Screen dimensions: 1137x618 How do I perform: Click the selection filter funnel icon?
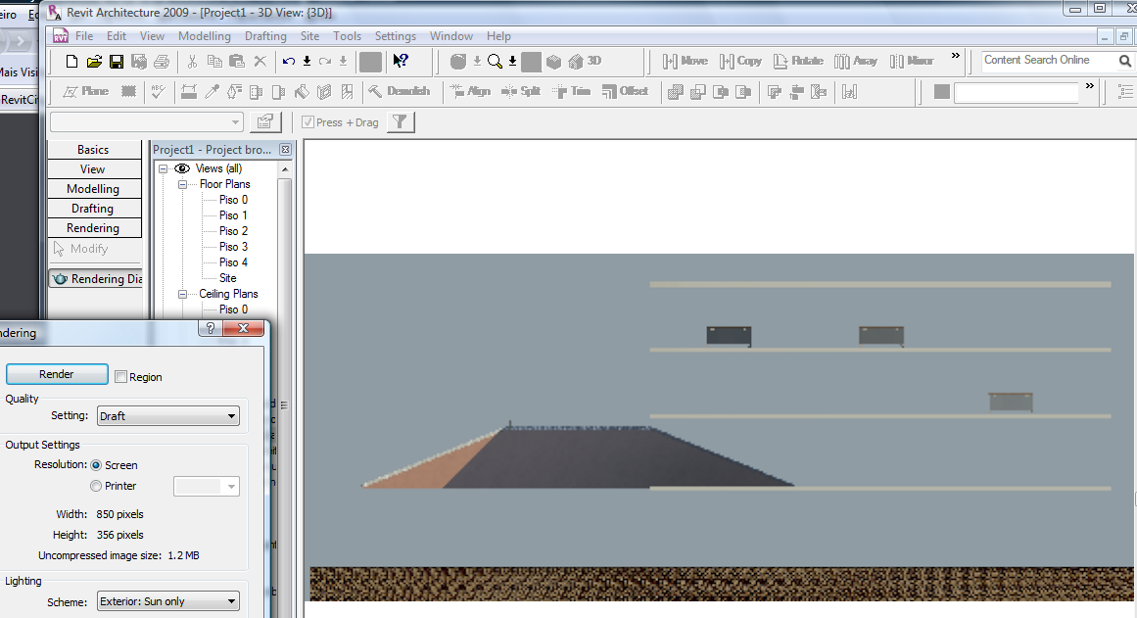(400, 122)
